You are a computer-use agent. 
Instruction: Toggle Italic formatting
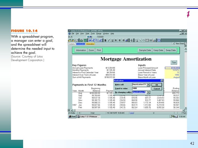point(109,40)
